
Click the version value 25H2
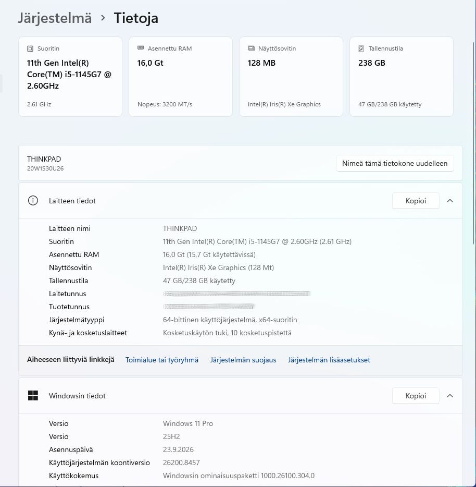(x=171, y=437)
